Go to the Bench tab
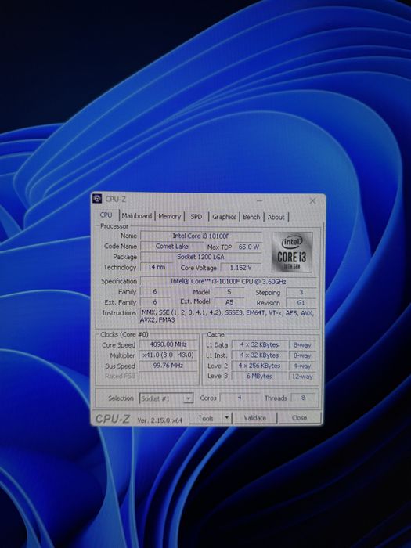411x548 pixels. tap(251, 217)
